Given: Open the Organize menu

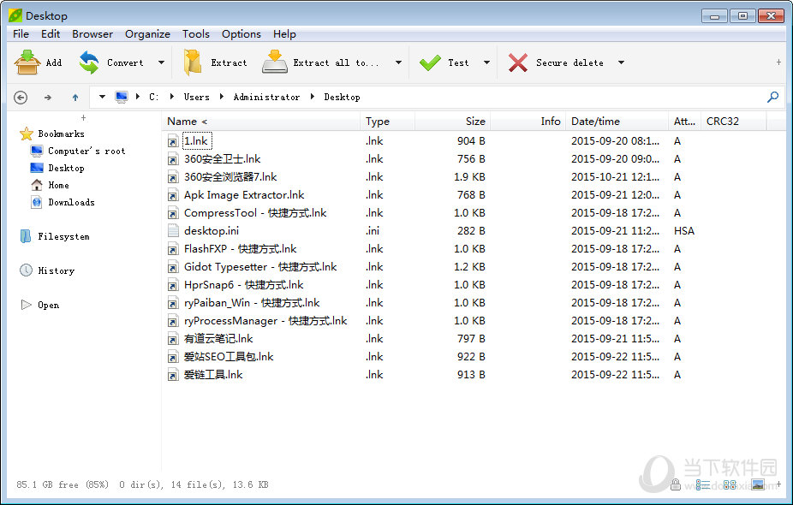Looking at the screenshot, I should point(147,34).
